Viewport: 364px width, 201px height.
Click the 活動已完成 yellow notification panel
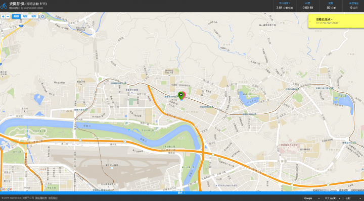(336, 21)
